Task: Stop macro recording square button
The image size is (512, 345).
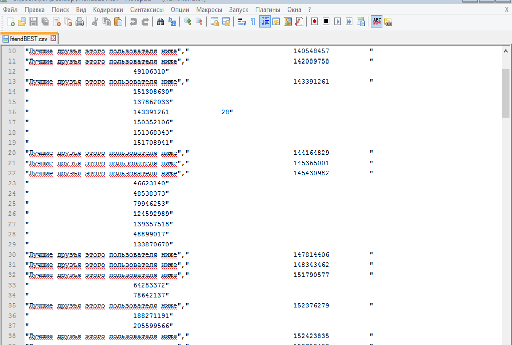Action: point(326,22)
